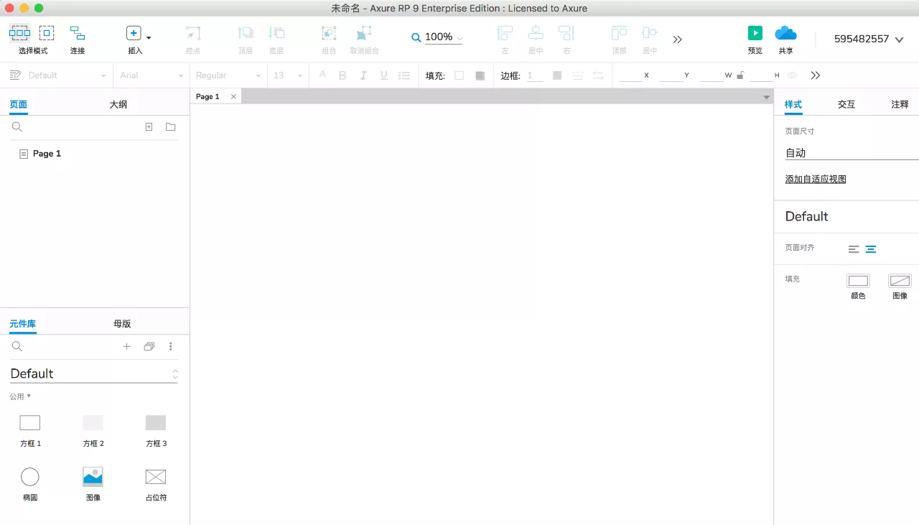Click the libraries search icon
Image resolution: width=919 pixels, height=525 pixels.
(x=17, y=346)
